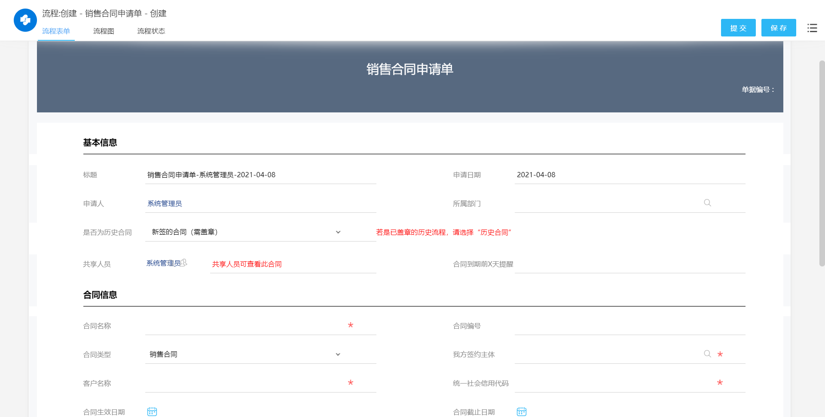Image resolution: width=825 pixels, height=417 pixels.
Task: Switch to the 流程表单 tab
Action: click(56, 31)
